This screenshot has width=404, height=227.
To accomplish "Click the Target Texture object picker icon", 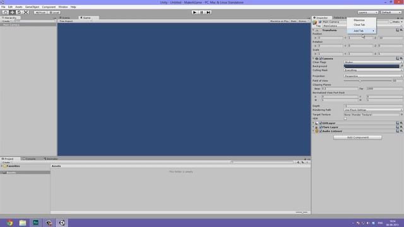I will click(x=401, y=115).
